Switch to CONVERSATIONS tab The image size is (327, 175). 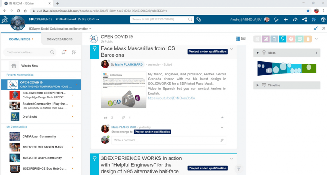[60, 39]
